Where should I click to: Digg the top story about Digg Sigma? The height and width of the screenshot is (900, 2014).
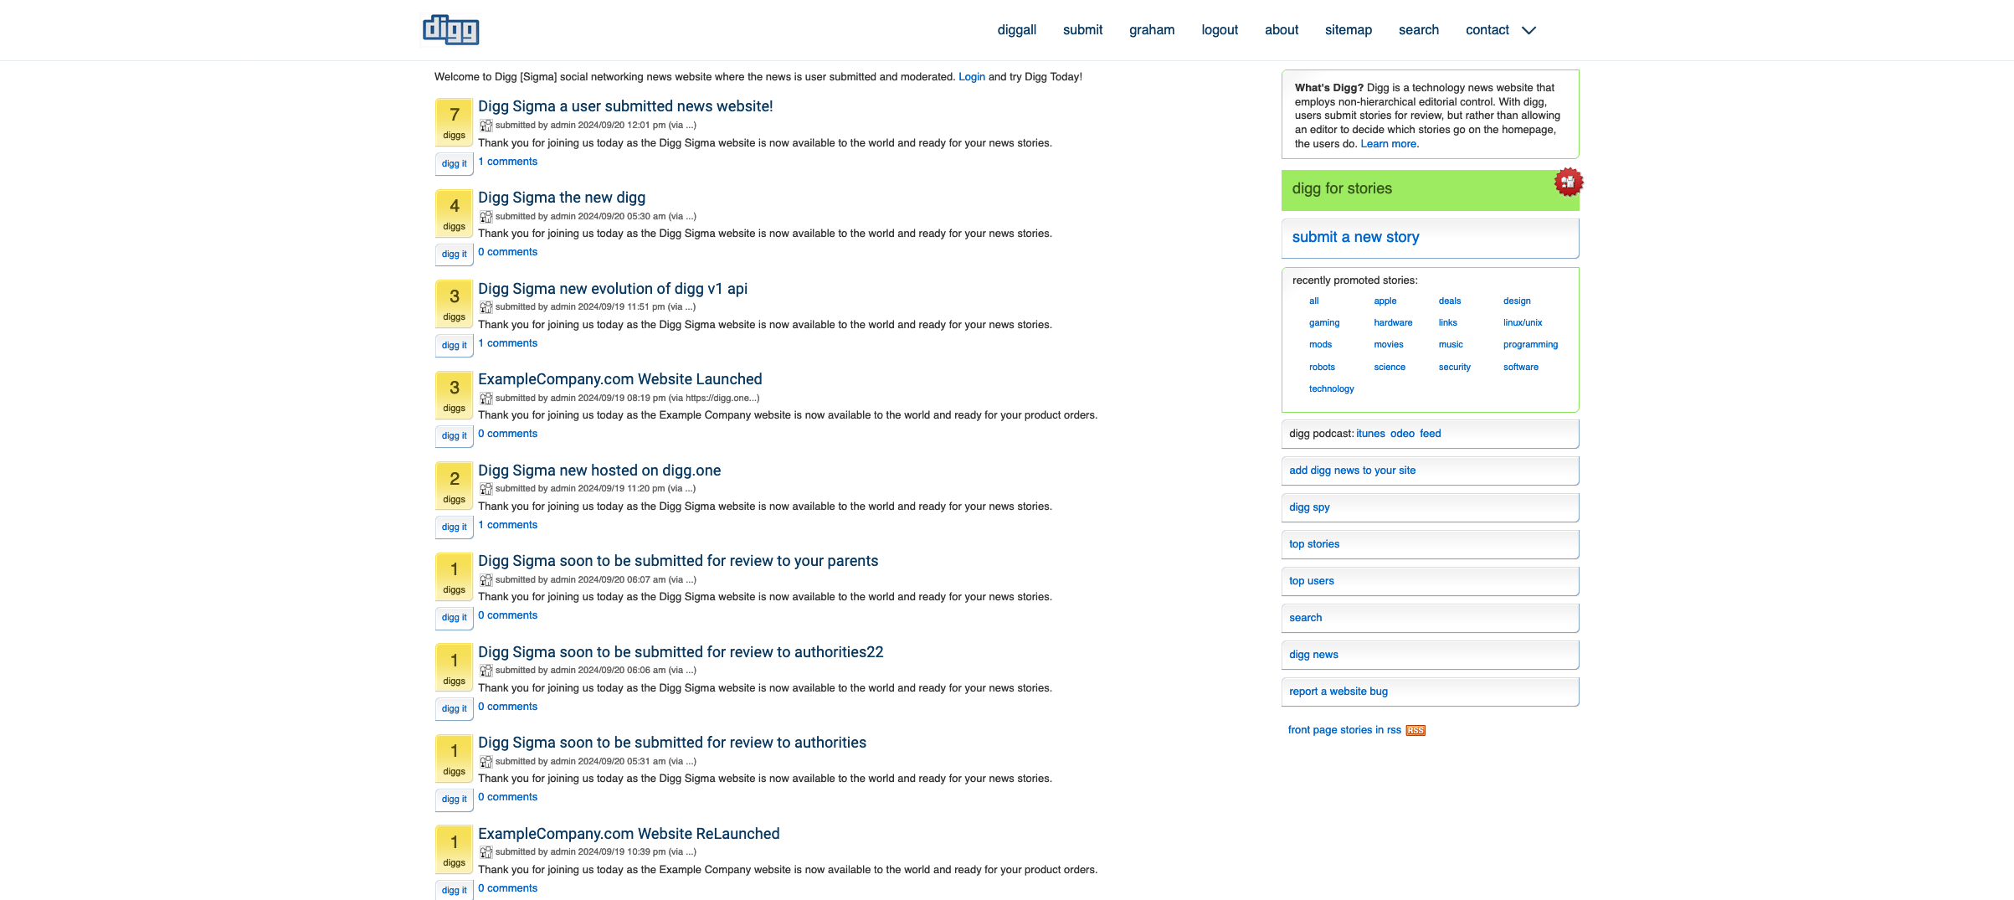click(453, 163)
